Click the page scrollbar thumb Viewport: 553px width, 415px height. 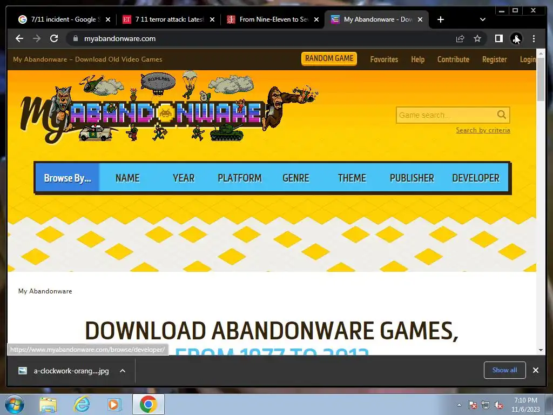(541, 78)
